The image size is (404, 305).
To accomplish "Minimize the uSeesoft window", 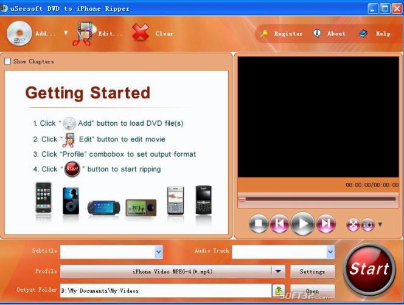I will pyautogui.click(x=372, y=9).
